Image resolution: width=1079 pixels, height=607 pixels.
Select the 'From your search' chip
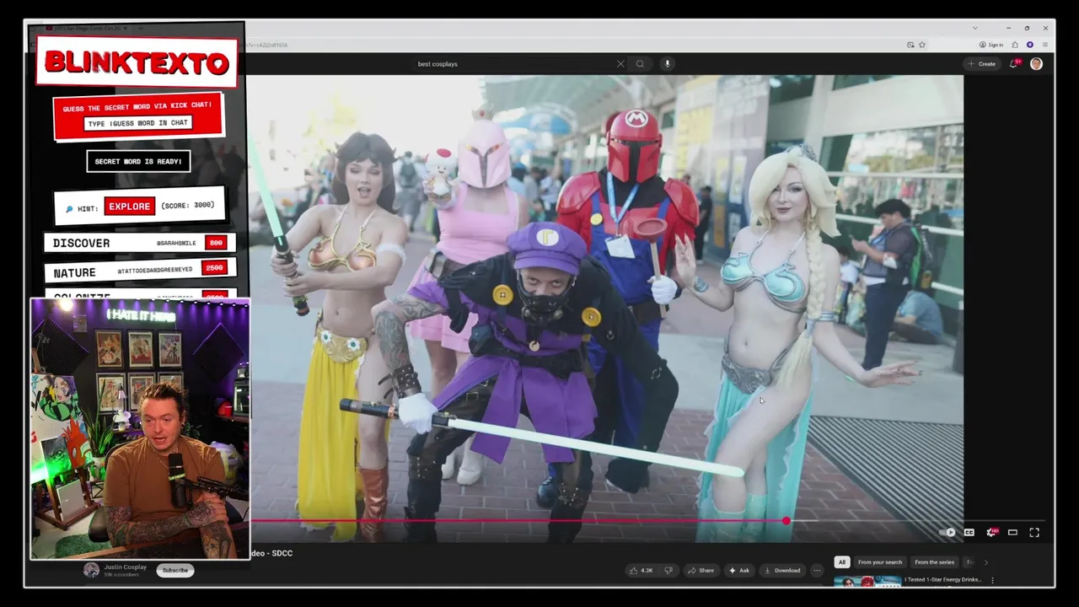[x=880, y=562]
